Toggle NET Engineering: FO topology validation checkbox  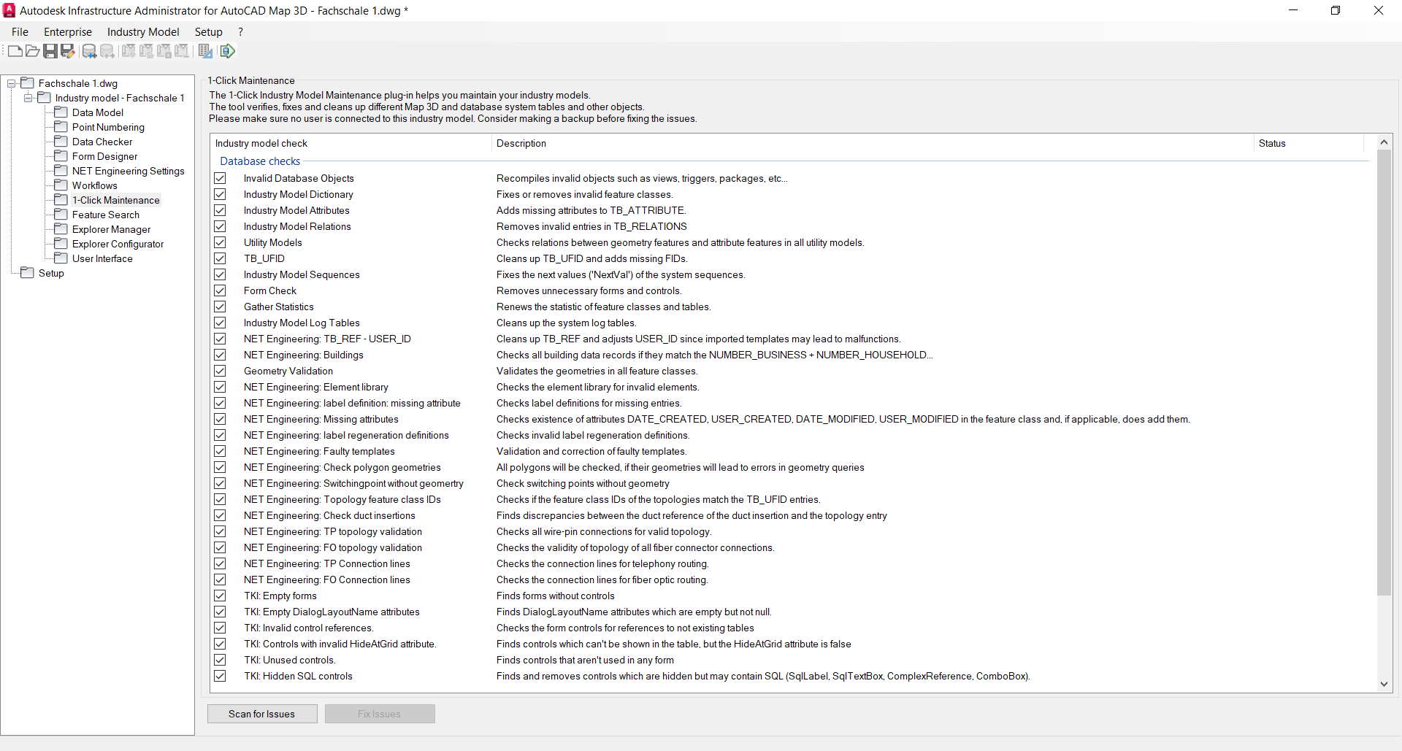pyautogui.click(x=220, y=547)
